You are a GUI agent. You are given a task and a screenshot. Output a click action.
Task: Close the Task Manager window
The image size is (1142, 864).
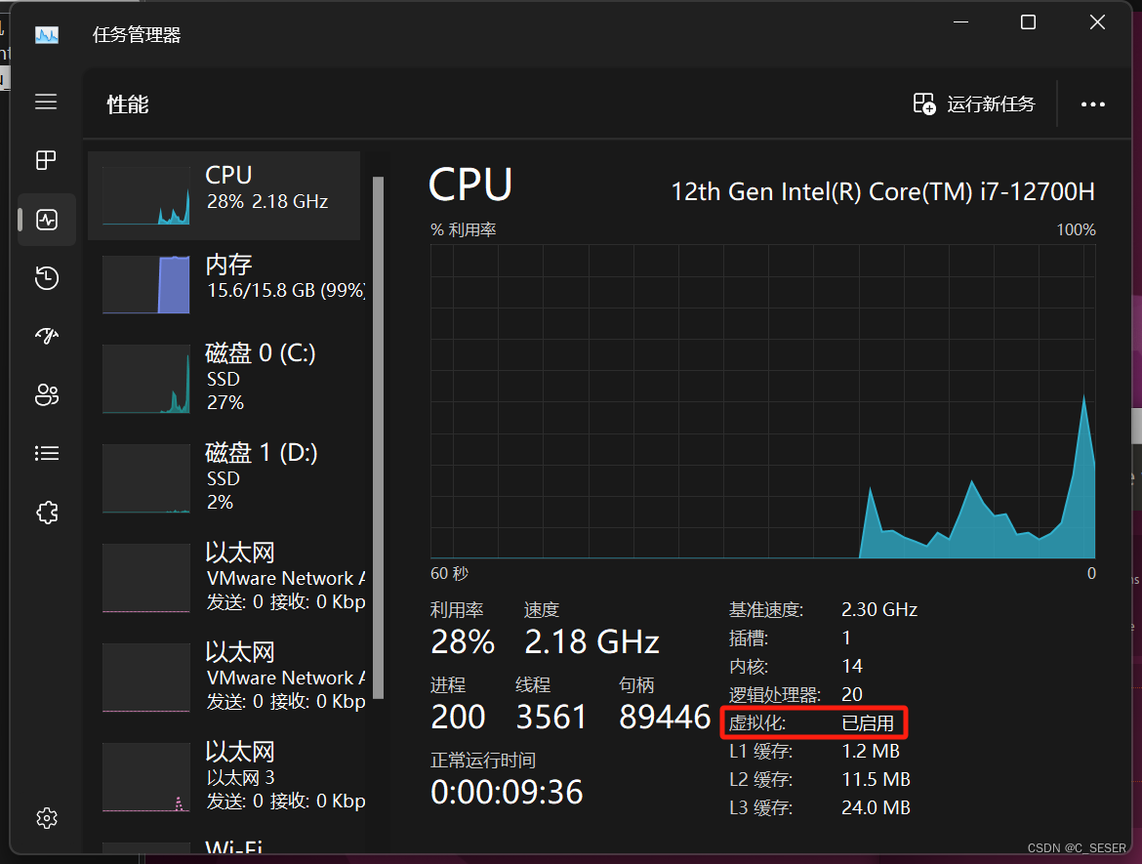click(1097, 22)
